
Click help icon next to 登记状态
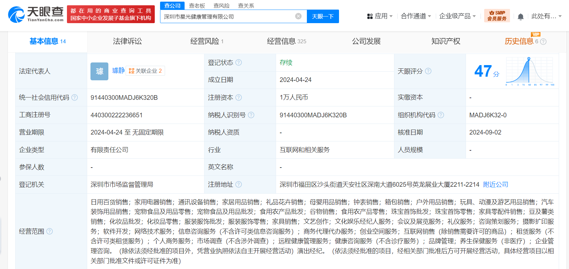[x=239, y=62]
